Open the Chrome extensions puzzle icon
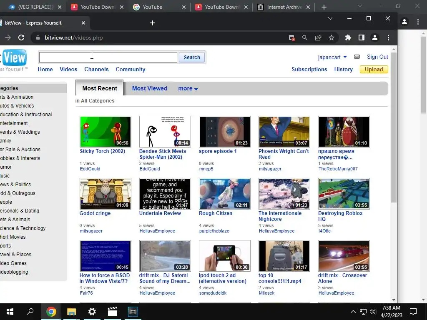The image size is (427, 320). [x=348, y=37]
